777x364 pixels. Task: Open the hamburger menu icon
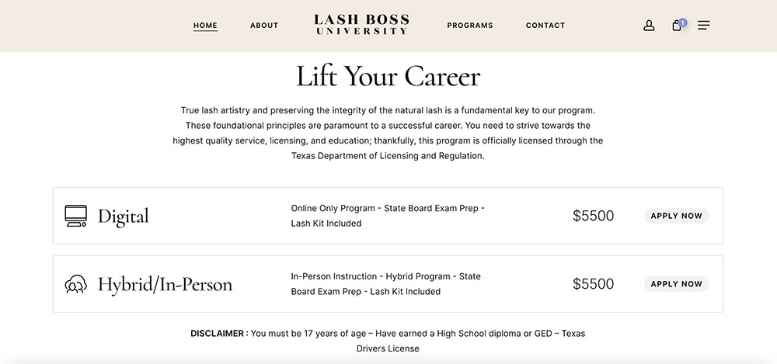coord(703,26)
